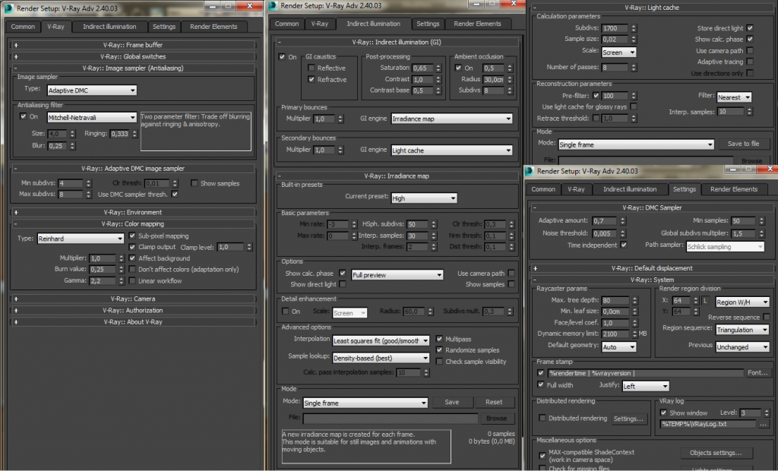Click Render Setup title icon above the Image sampler window
This screenshot has width=778, height=471.
pos(8,8)
